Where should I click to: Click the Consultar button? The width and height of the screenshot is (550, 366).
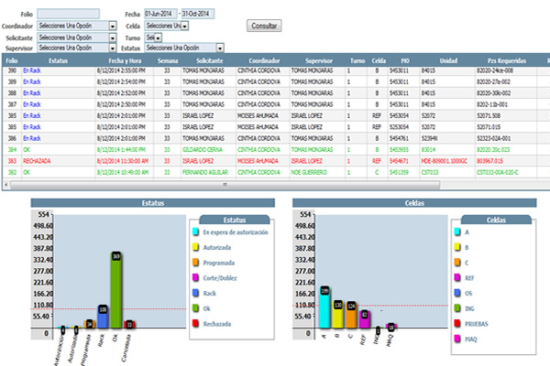[x=265, y=26]
